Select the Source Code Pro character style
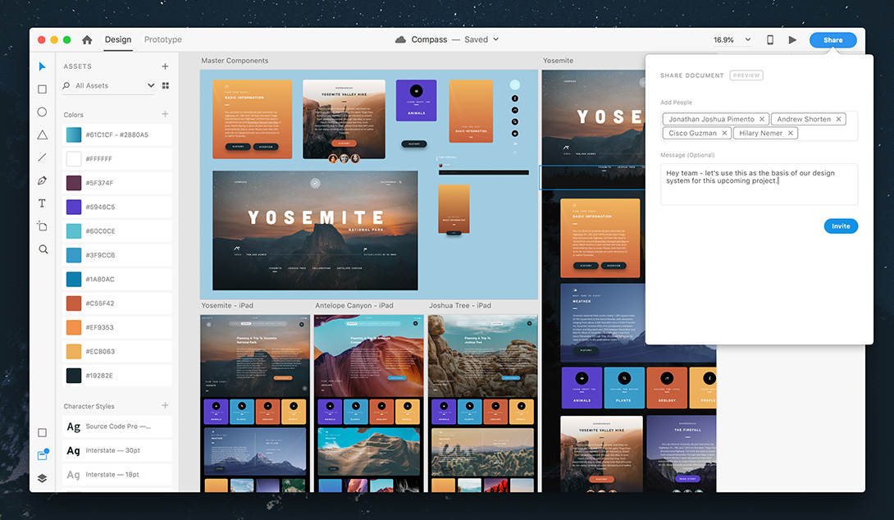The height and width of the screenshot is (520, 894). coord(117,426)
